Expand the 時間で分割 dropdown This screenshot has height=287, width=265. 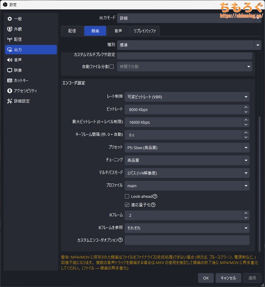185,67
